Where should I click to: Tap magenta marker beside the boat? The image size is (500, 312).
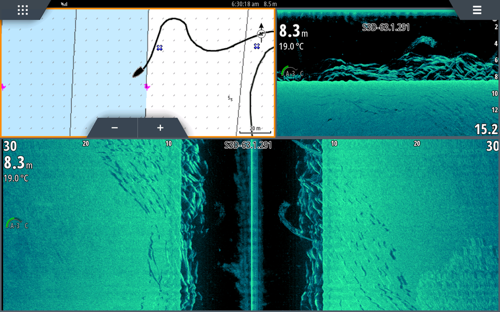[147, 87]
